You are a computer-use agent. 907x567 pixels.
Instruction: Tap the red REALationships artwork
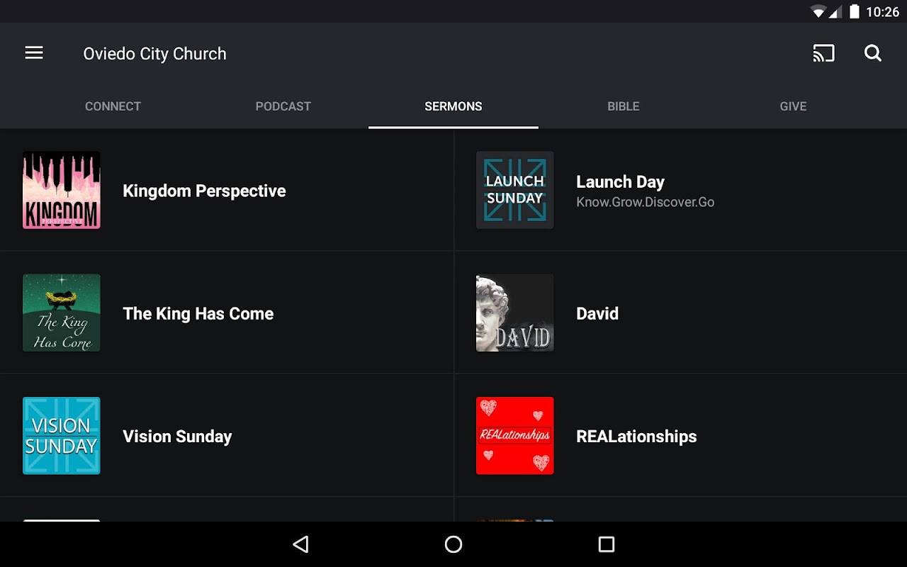tap(515, 435)
